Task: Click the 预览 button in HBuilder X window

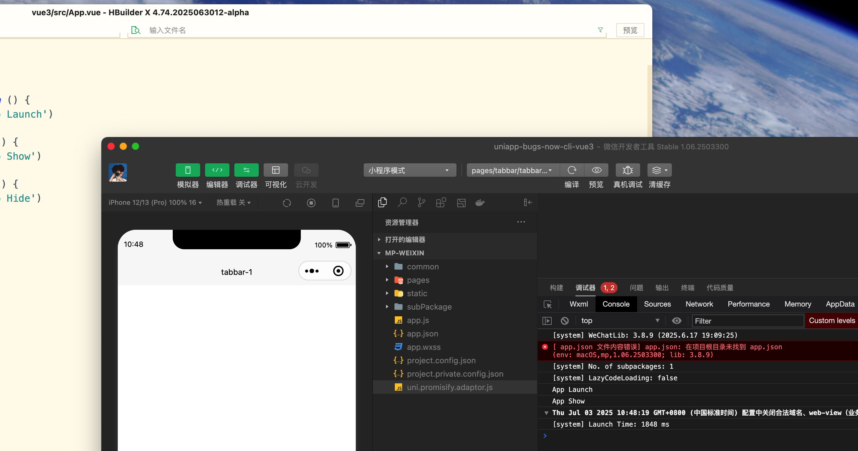Action: pos(630,30)
